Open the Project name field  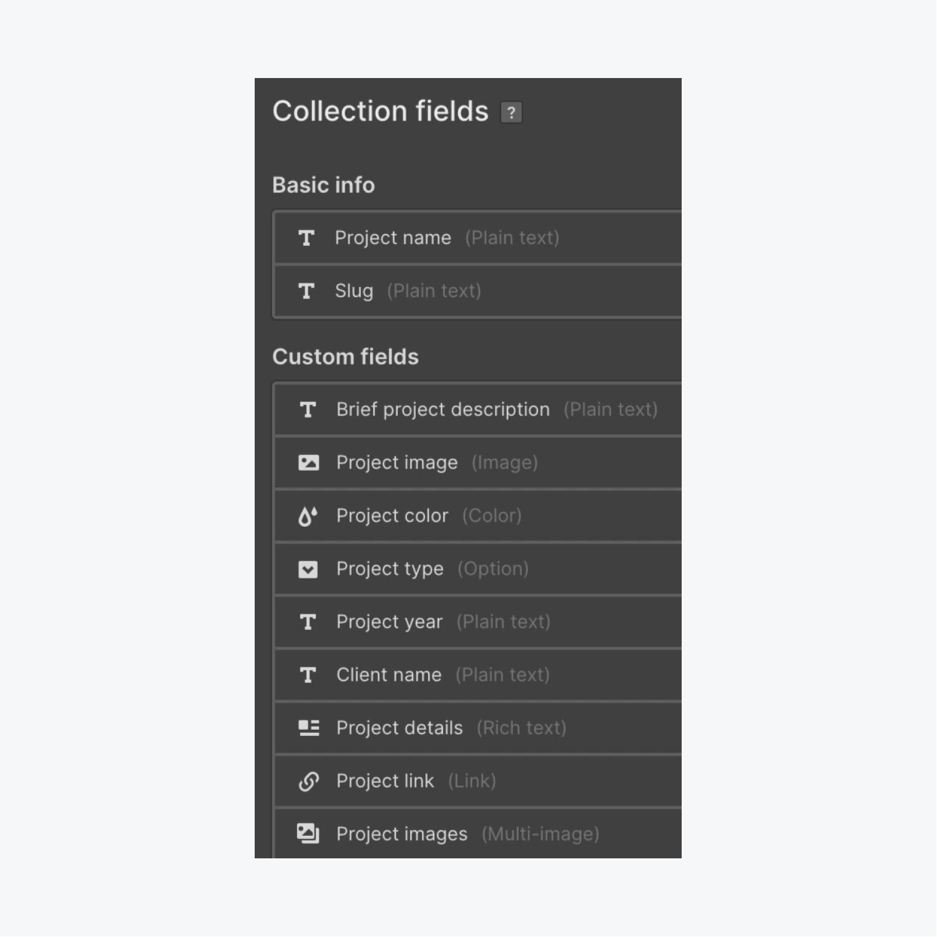(393, 238)
